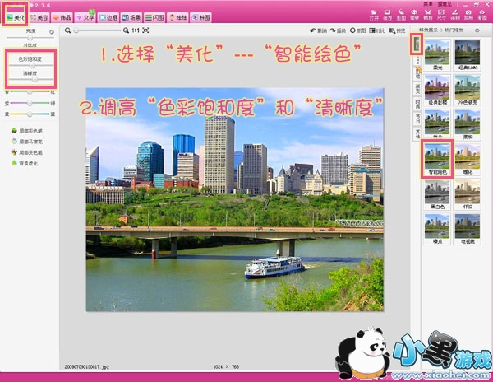
Task: Click the filename 20090709013001T.jpg in status bar
Action: coord(87,367)
